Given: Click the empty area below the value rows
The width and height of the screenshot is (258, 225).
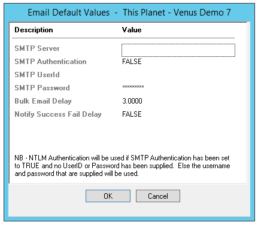Looking at the screenshot, I should [128, 136].
